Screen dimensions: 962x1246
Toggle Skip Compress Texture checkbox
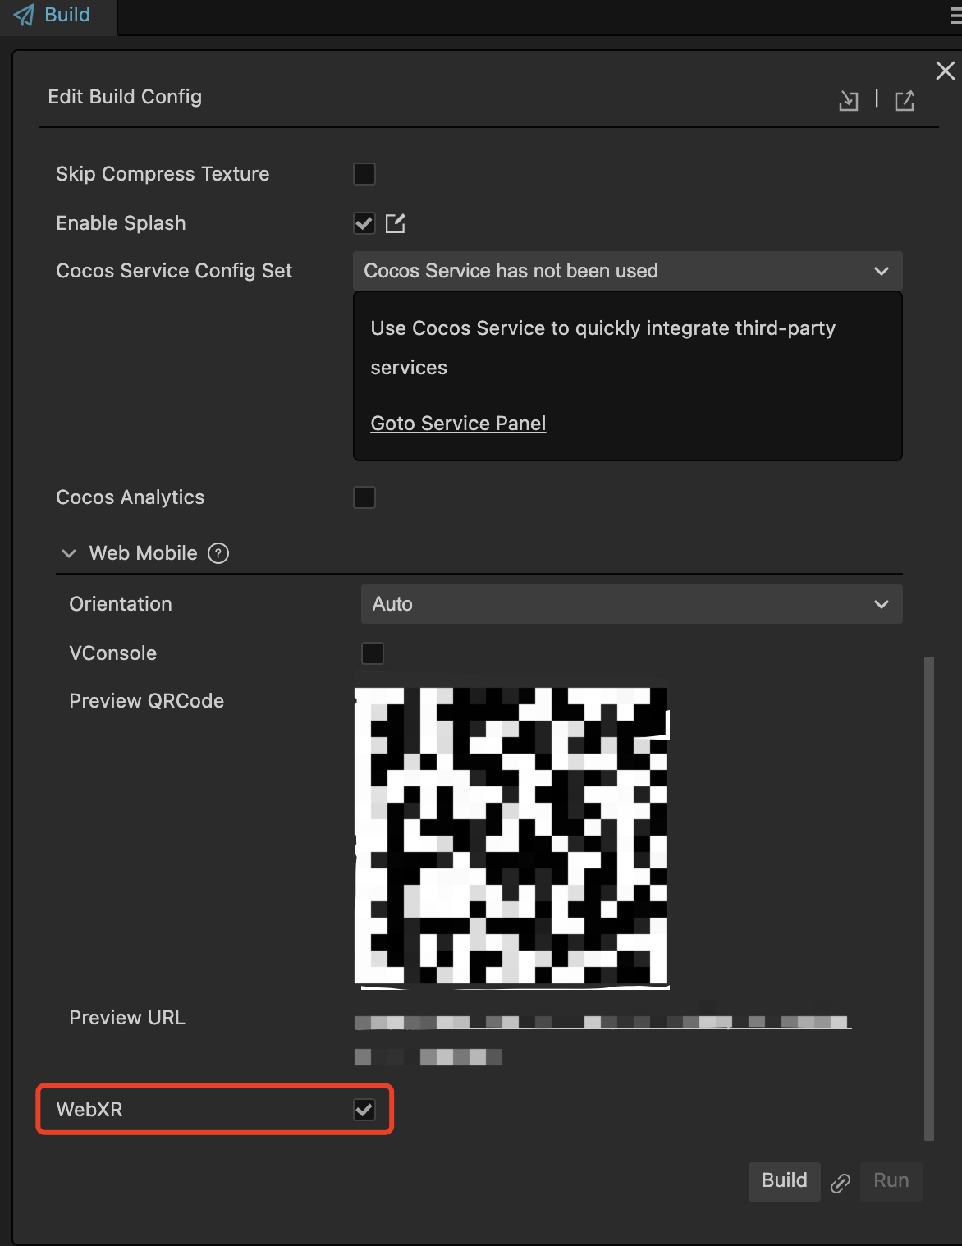coord(364,174)
